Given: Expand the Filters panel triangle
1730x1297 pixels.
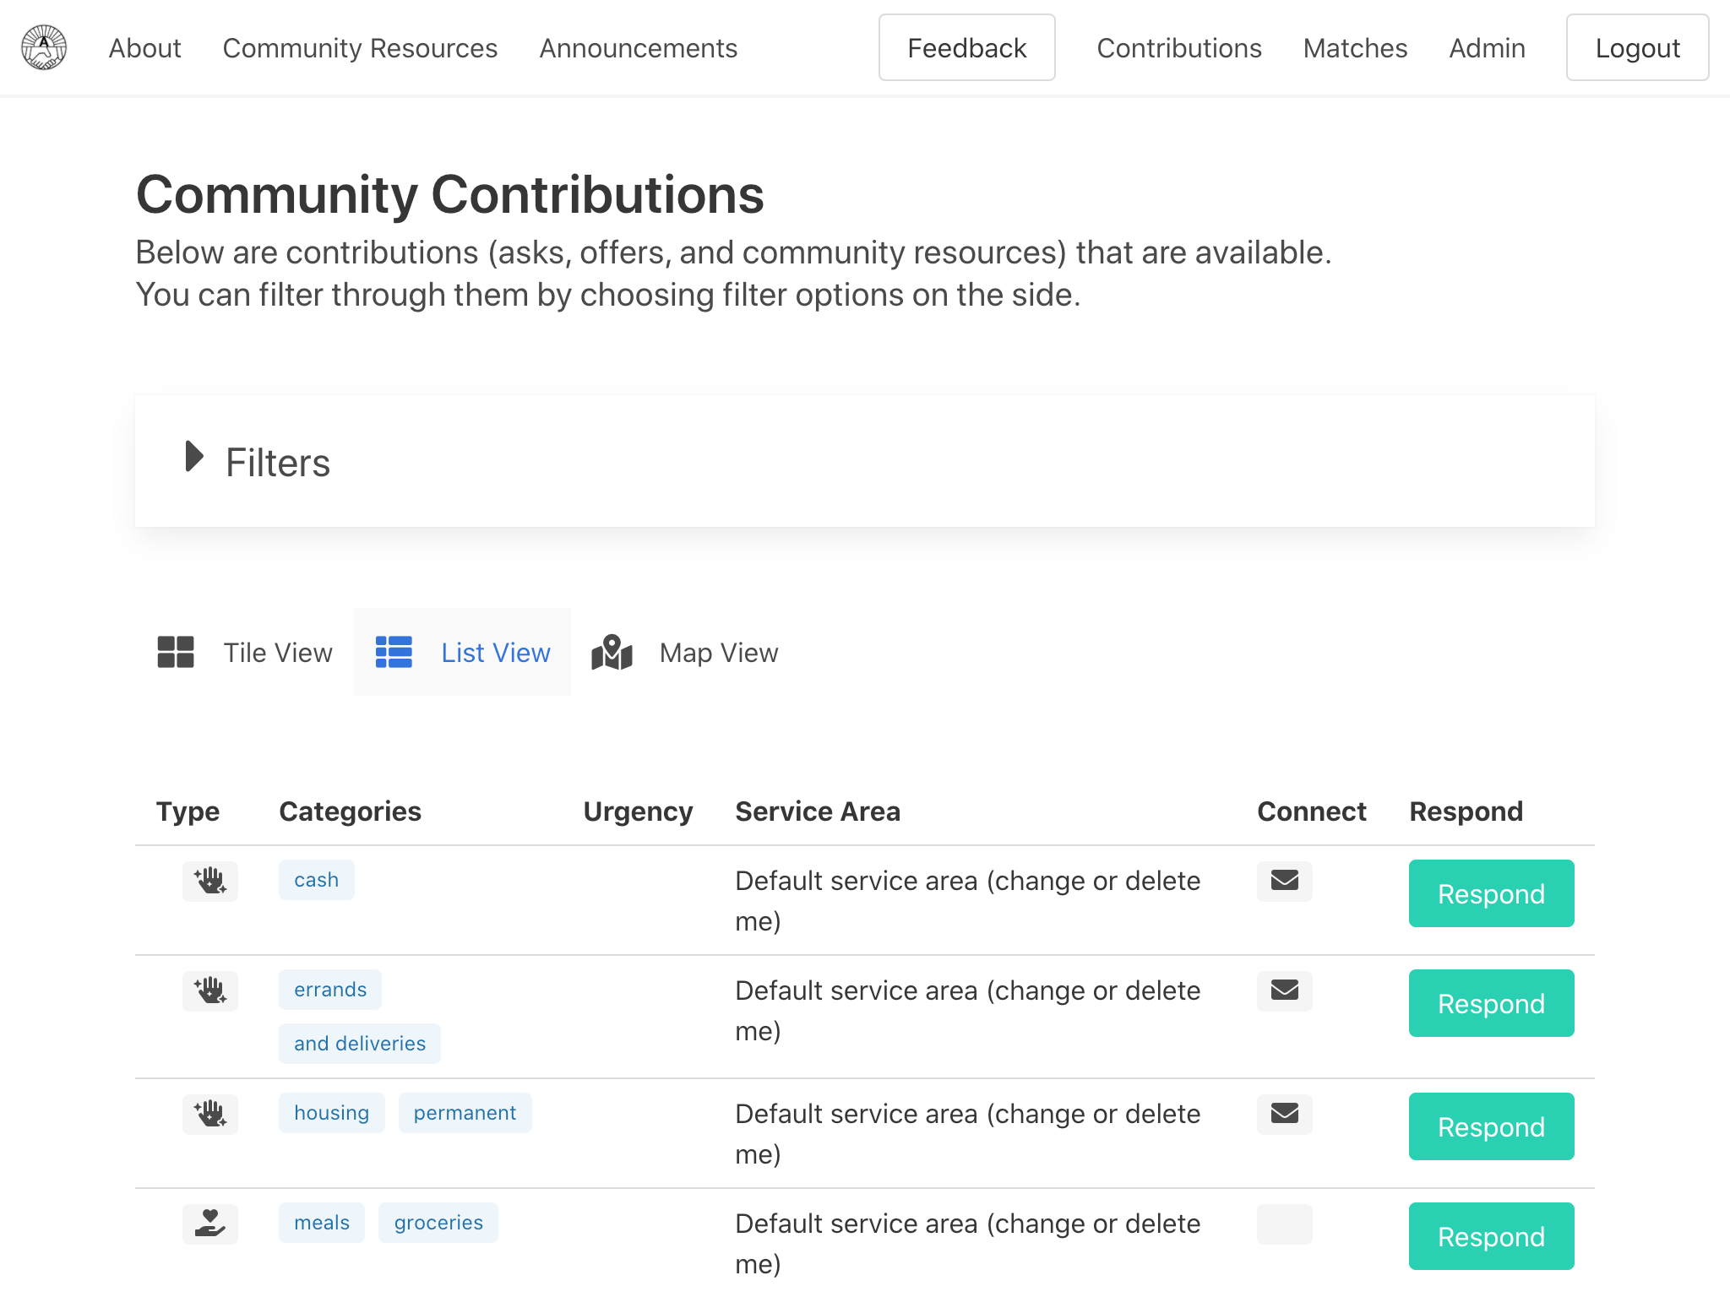Looking at the screenshot, I should pyautogui.click(x=194, y=457).
